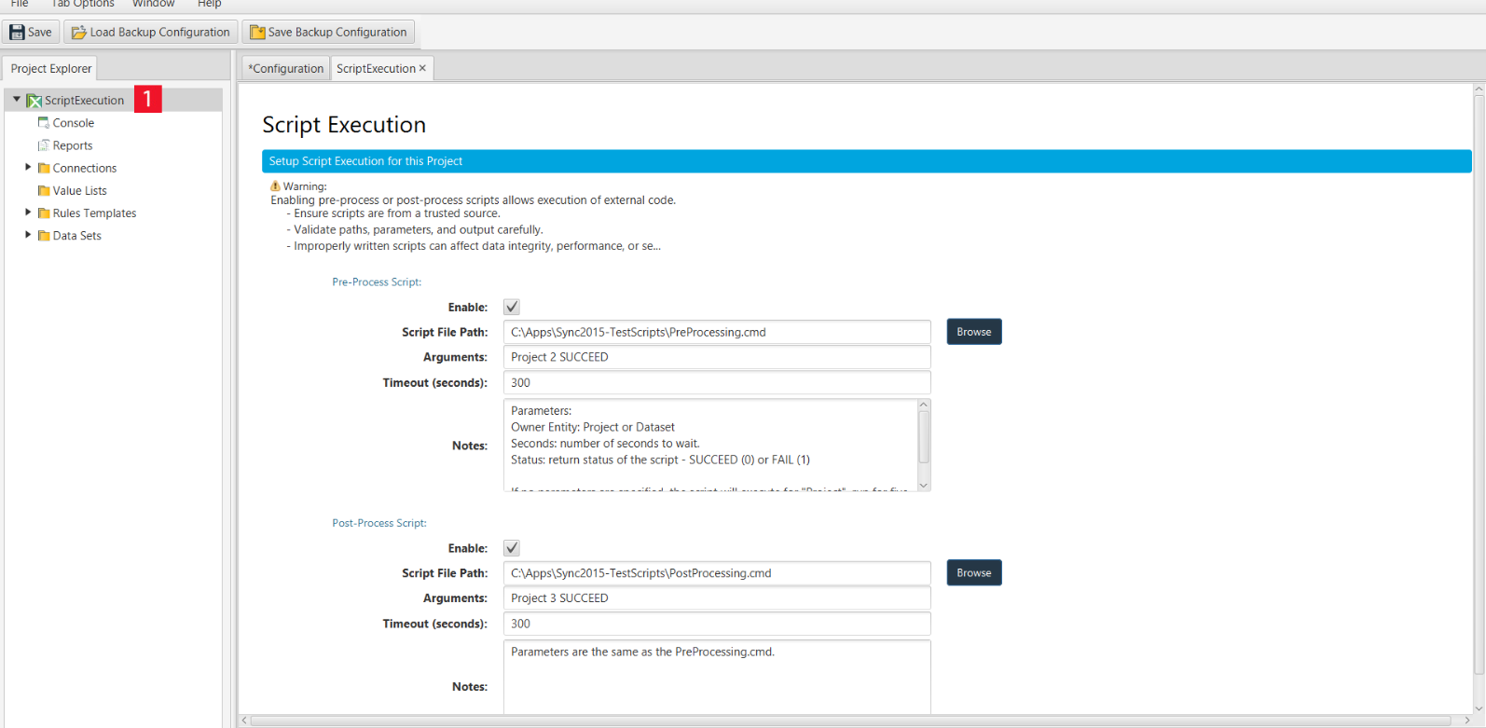The height and width of the screenshot is (728, 1486).
Task: Click the Rules Templates folder icon
Action: 44,213
